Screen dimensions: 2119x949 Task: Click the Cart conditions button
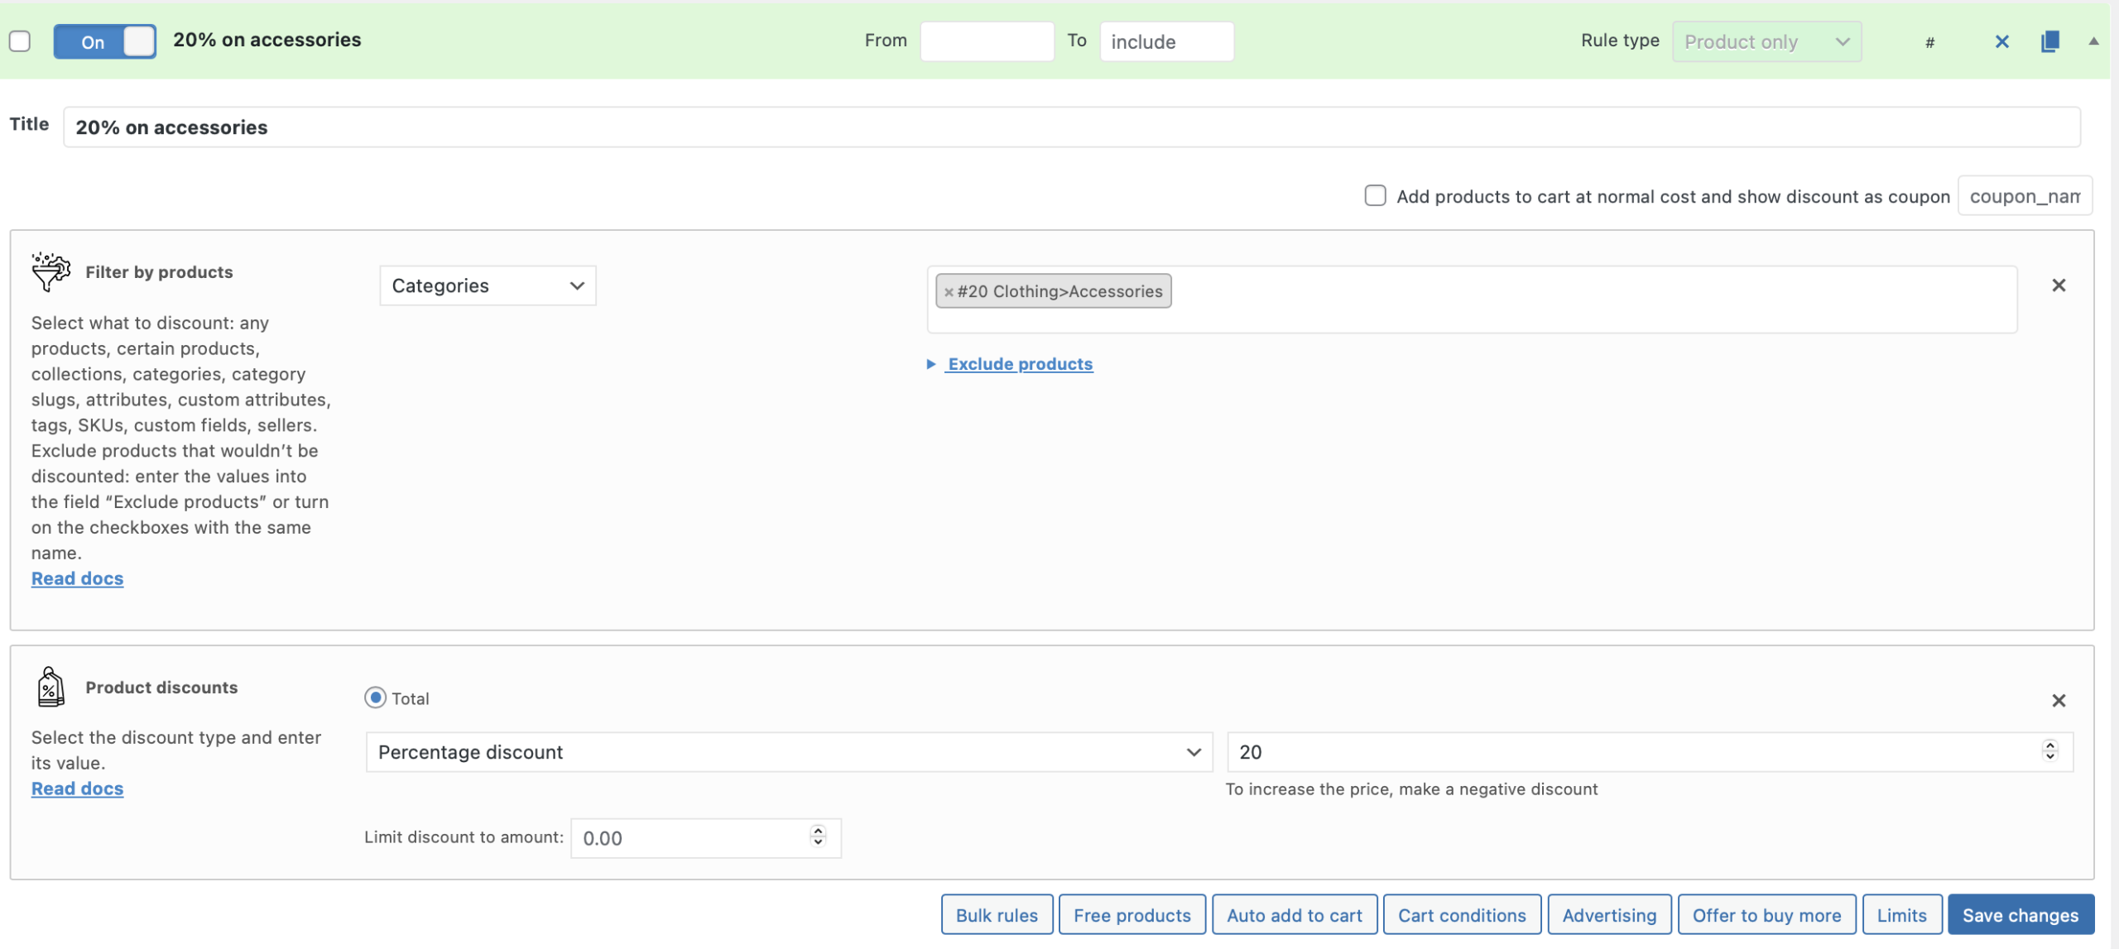tap(1461, 915)
